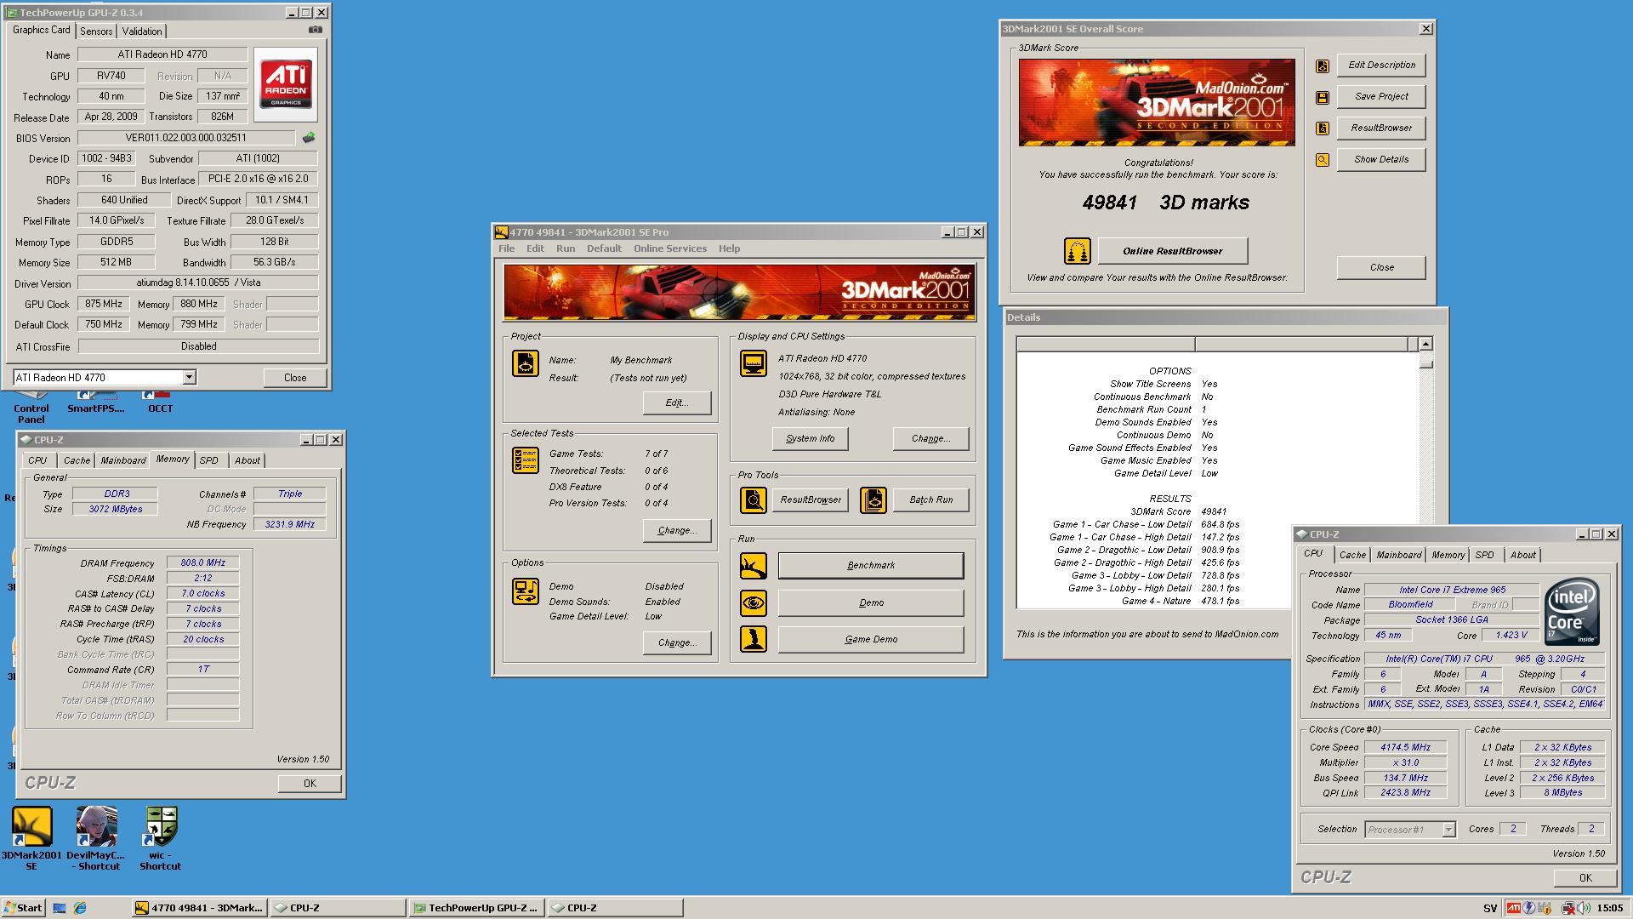This screenshot has height=919, width=1633.
Task: Open the Cache tab in right CPU-Z window
Action: (1352, 555)
